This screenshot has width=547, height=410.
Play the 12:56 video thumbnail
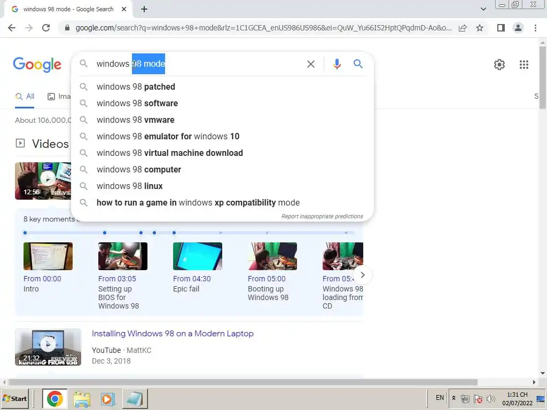(43, 181)
